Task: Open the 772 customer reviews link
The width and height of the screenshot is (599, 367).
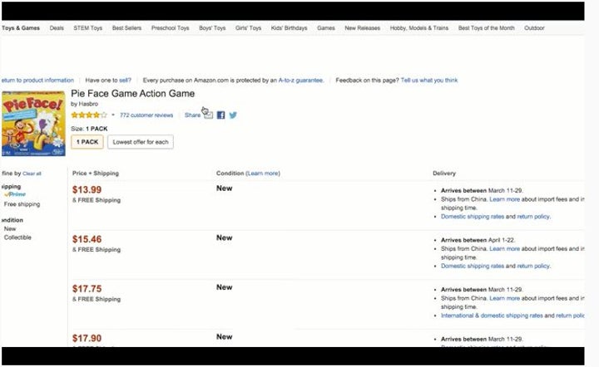Action: coord(146,115)
